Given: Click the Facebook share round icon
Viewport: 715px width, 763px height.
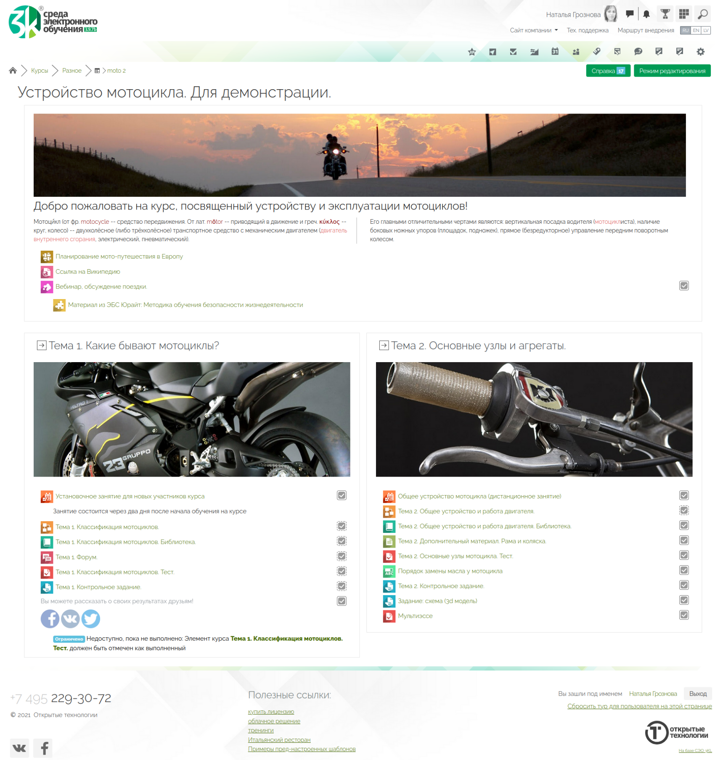Looking at the screenshot, I should [x=50, y=619].
